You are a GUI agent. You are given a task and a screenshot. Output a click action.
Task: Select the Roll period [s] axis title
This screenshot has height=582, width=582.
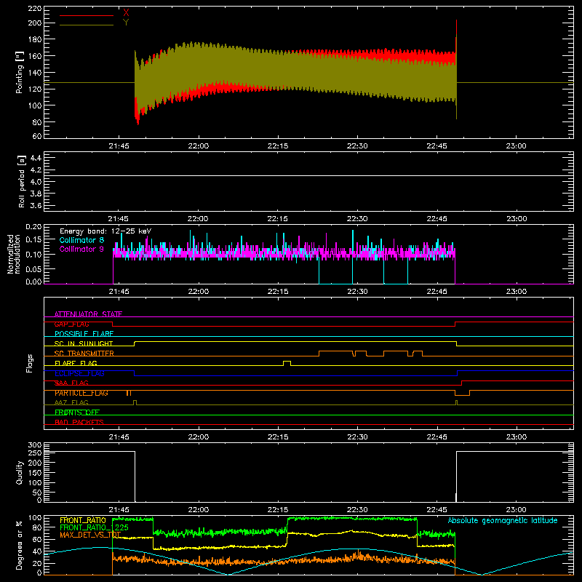tap(22, 181)
